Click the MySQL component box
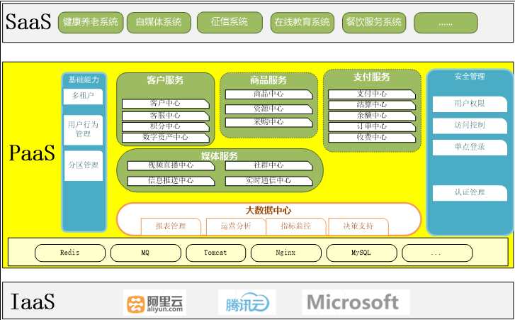The image size is (515, 320). [361, 253]
